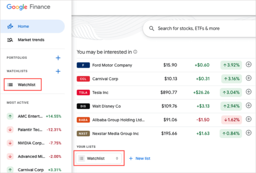
Task: Click the plus icon beside New list
Action: [131, 158]
